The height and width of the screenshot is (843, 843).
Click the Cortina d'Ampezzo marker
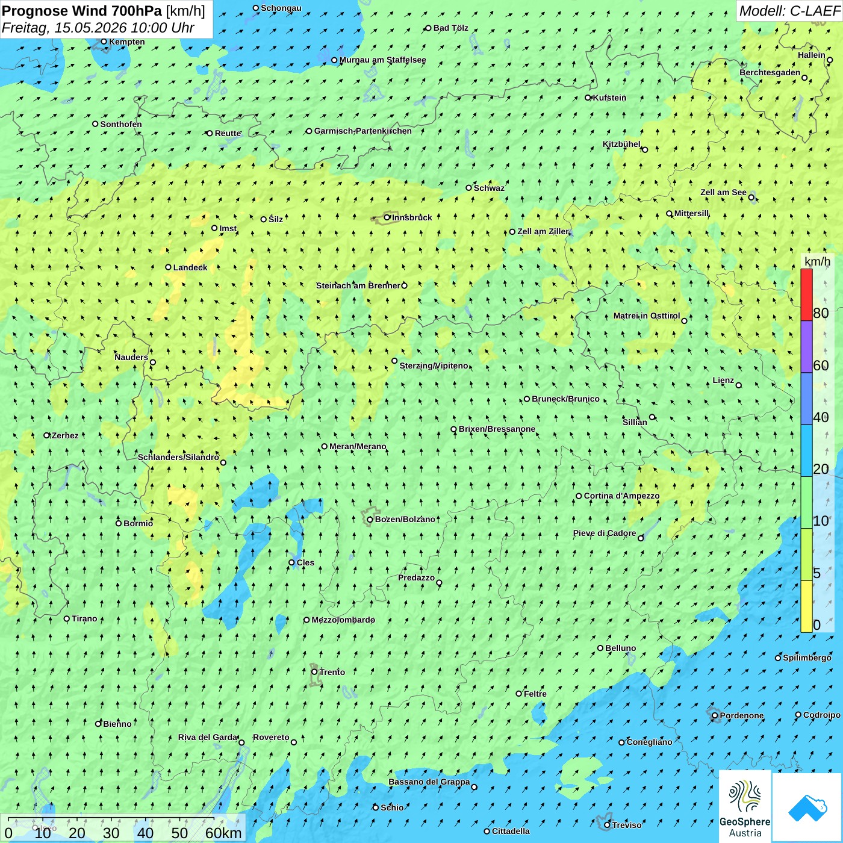579,496
